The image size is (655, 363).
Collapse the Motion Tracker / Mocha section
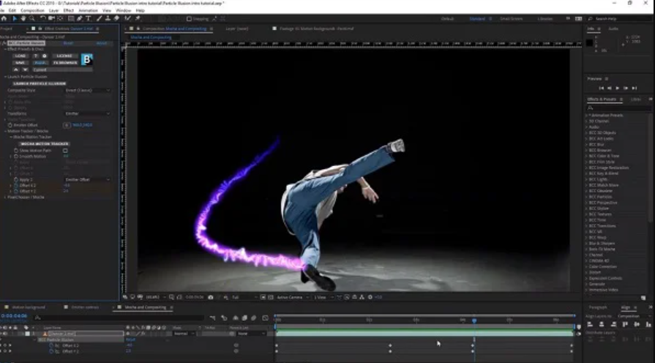[5, 131]
